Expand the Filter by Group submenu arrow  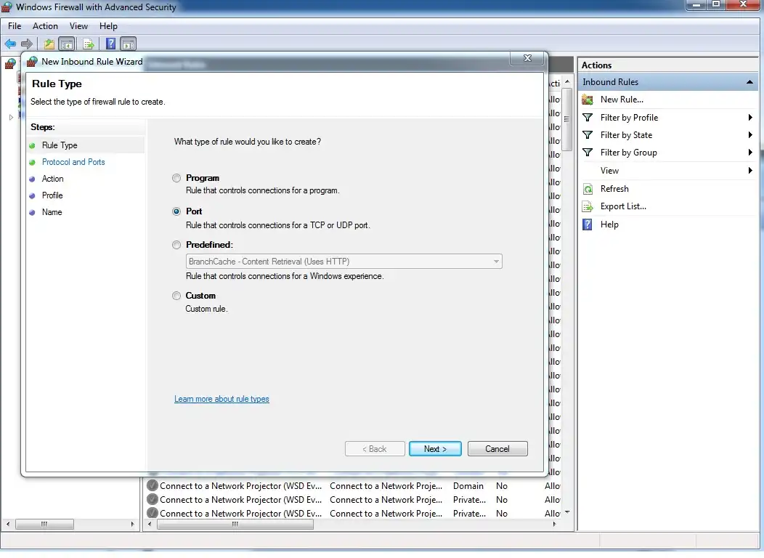tap(750, 153)
